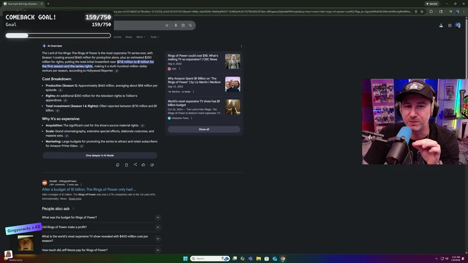This screenshot has height=263, width=468.
Task: Click the Medium article thumbnail image
Action: coord(233,84)
